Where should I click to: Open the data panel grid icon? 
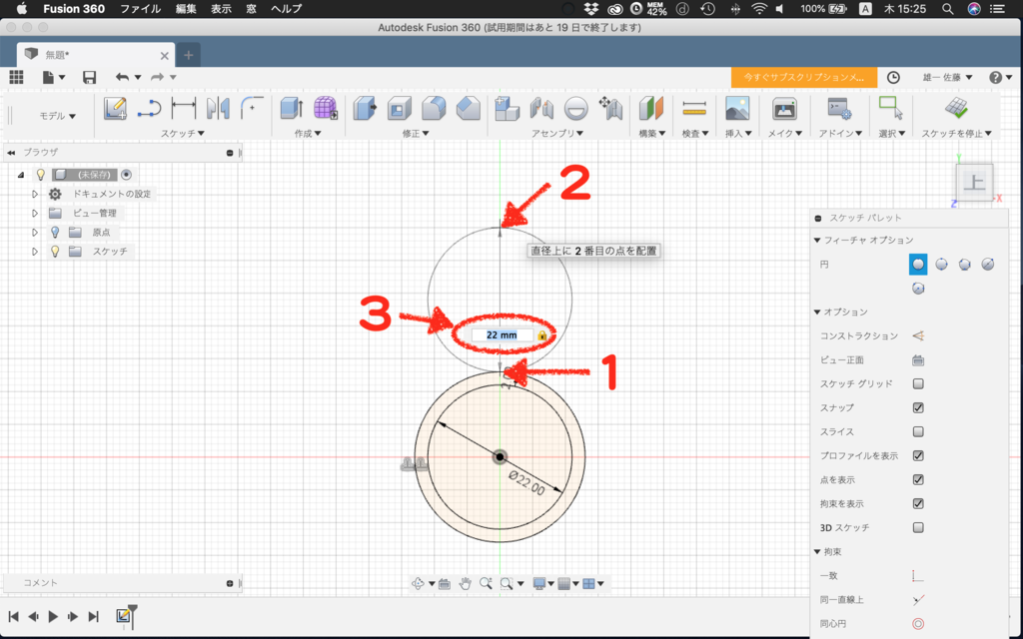click(x=16, y=77)
